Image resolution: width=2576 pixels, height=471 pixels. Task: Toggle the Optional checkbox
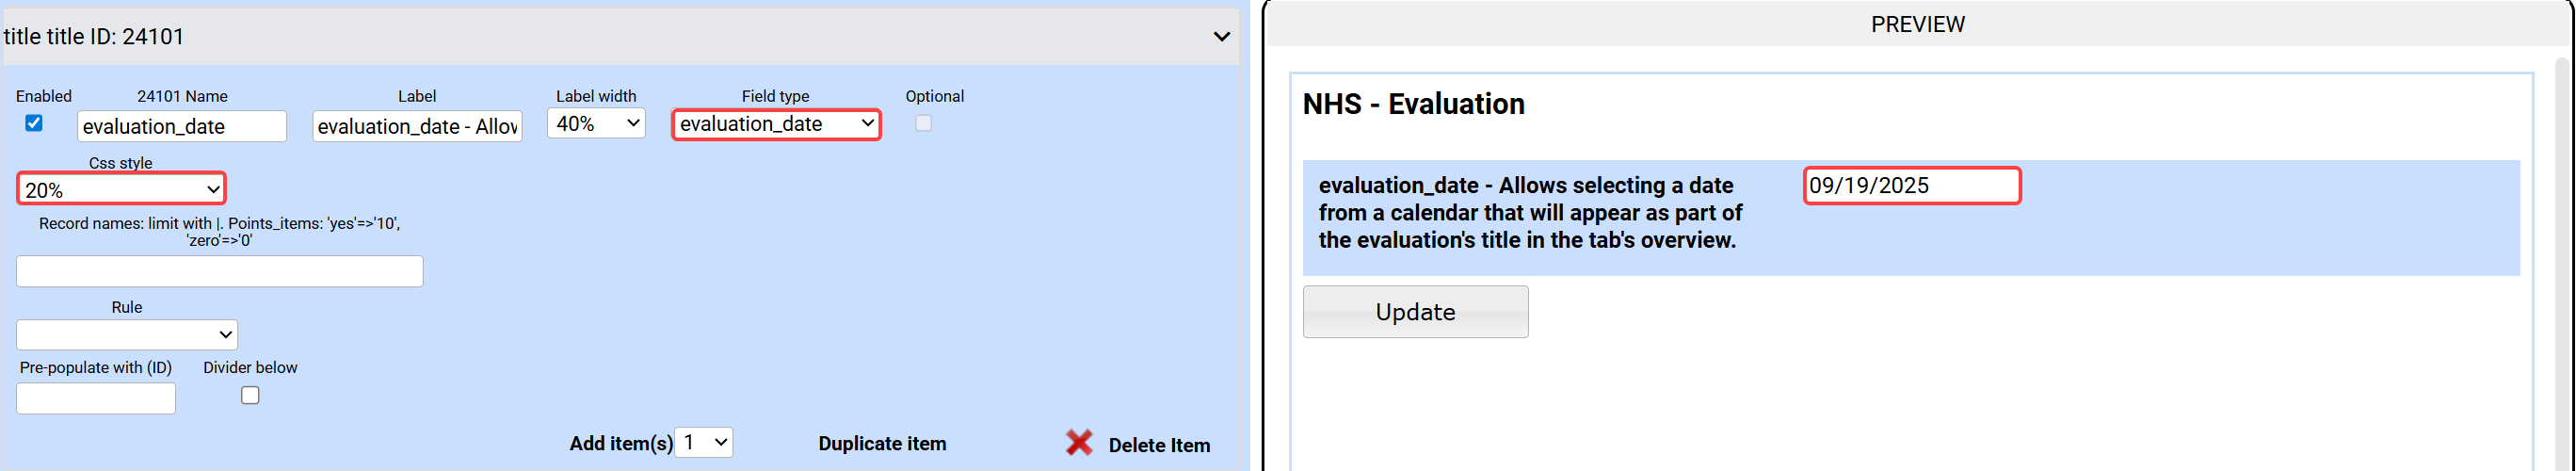[x=923, y=123]
